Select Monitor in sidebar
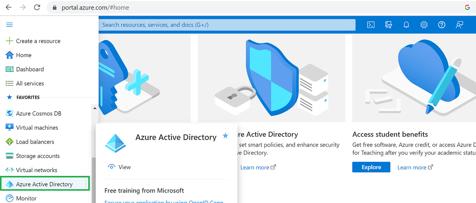Screen dimensions: 476x203 click(x=26, y=198)
